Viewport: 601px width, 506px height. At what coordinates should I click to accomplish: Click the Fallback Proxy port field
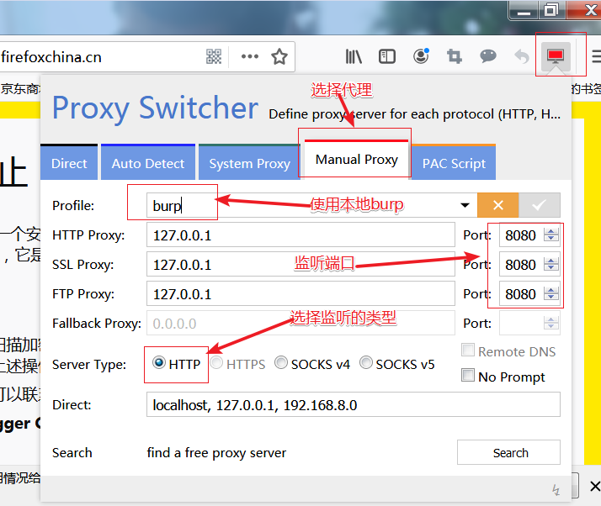click(x=521, y=323)
